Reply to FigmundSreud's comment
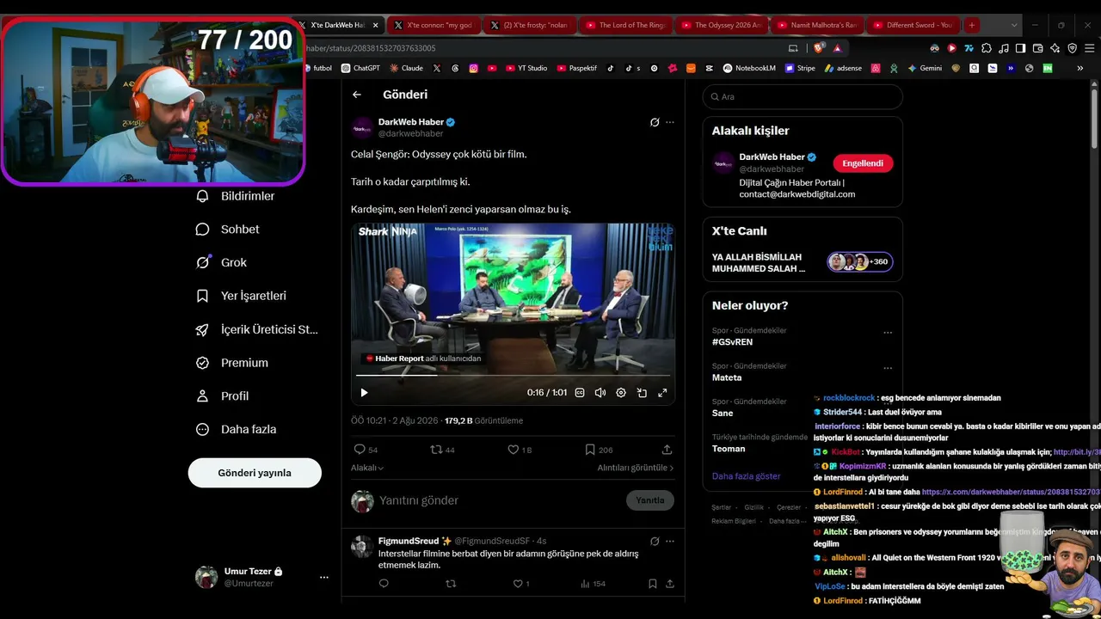 click(x=384, y=584)
